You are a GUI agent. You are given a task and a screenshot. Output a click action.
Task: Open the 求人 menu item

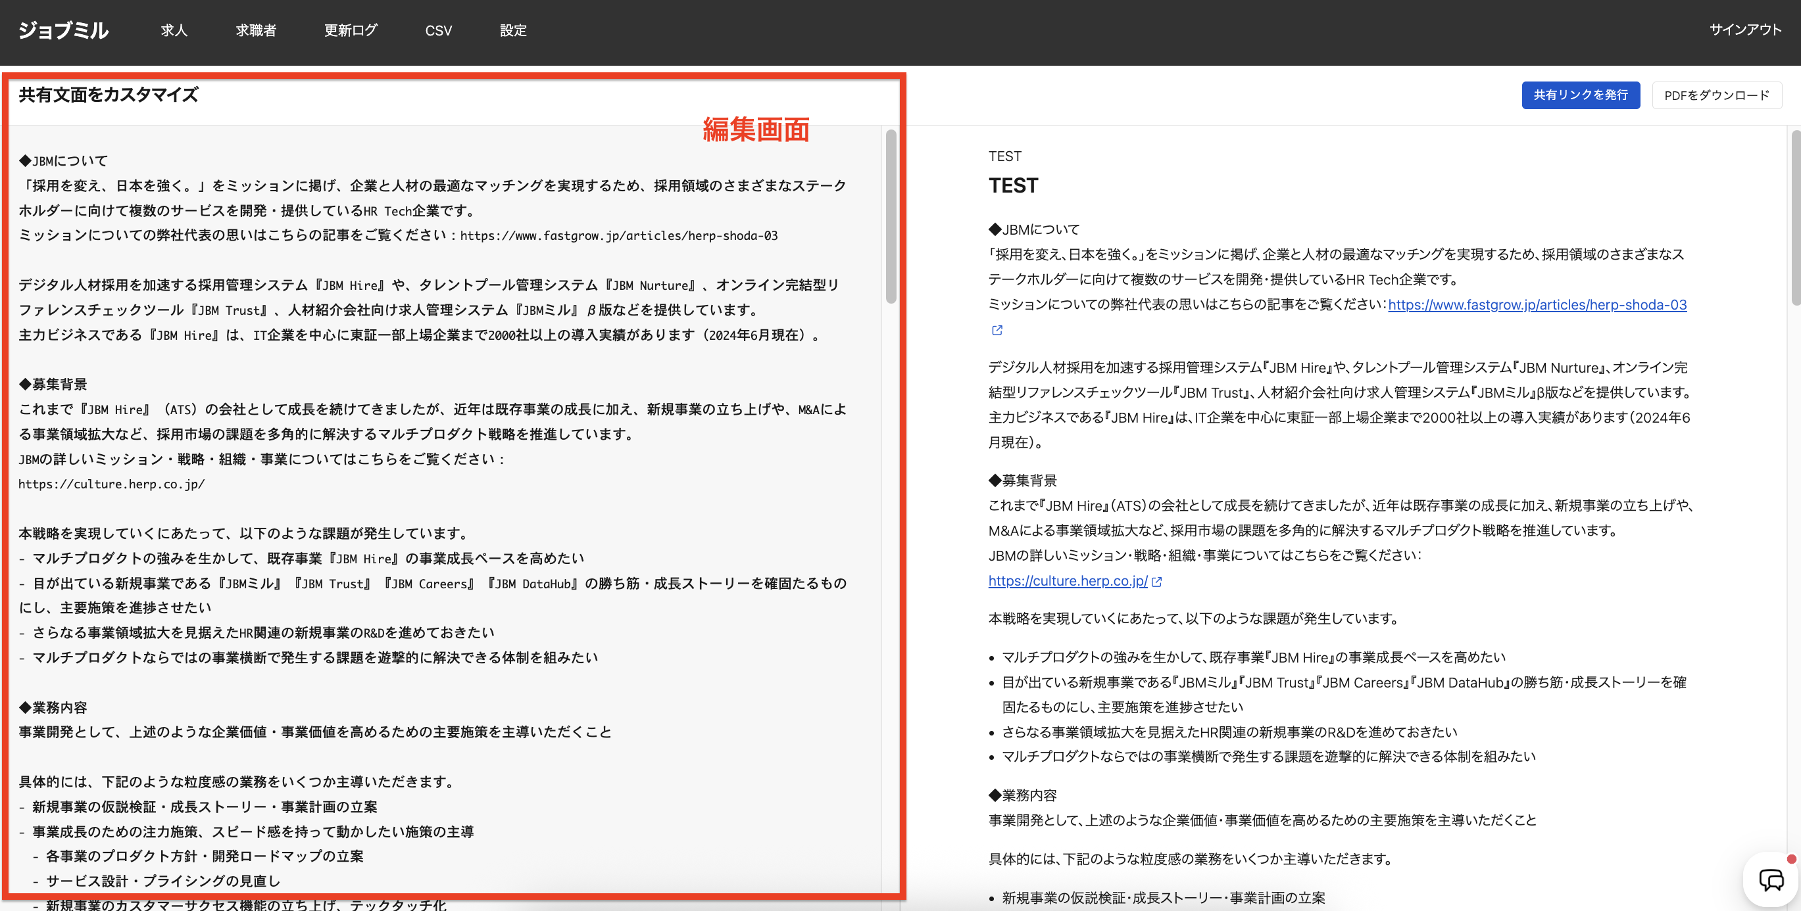[174, 30]
